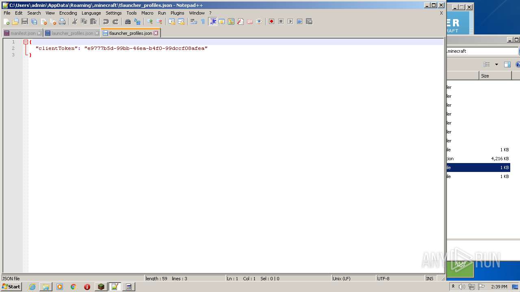Click the Copy toolbar icon
Image resolution: width=520 pixels, height=292 pixels.
click(x=84, y=21)
